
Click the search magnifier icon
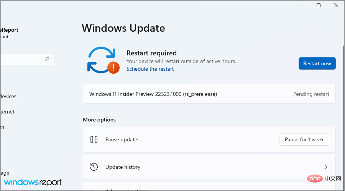coord(47,59)
